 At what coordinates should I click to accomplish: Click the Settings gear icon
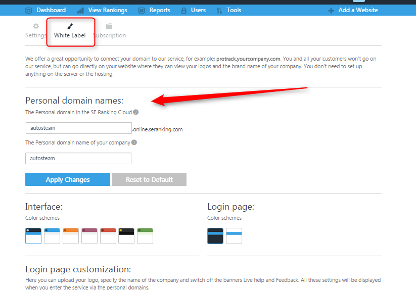point(36,26)
